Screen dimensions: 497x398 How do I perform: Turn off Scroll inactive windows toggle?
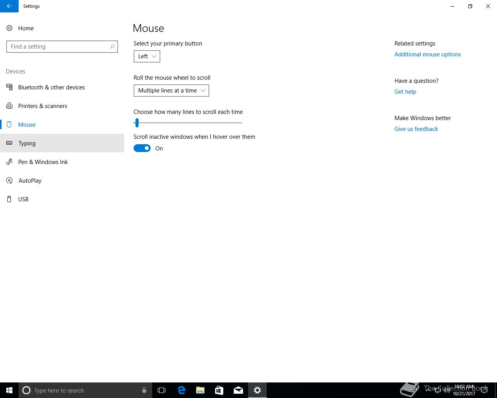[x=142, y=148]
